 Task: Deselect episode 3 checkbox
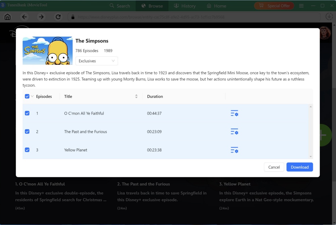tap(27, 150)
